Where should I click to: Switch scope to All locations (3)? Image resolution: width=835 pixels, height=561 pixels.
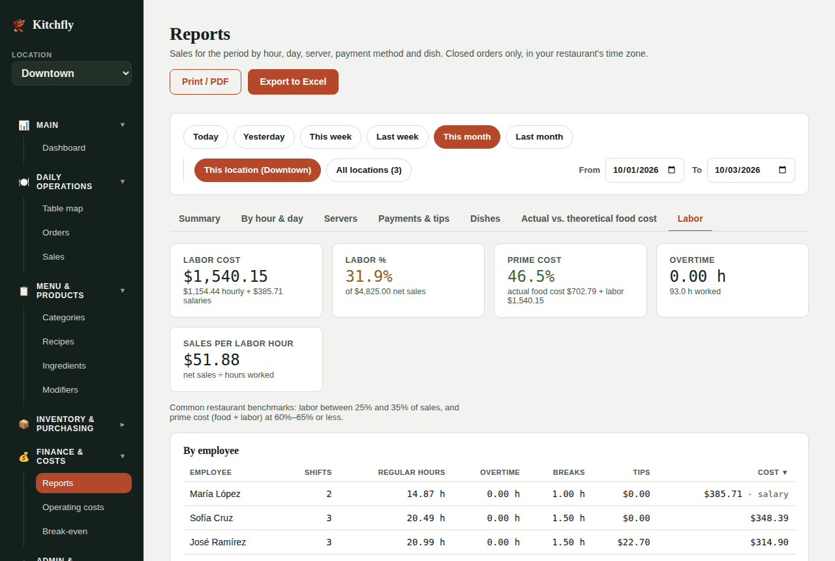(x=369, y=170)
